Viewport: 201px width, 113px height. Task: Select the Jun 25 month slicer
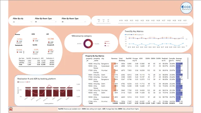click(x=104, y=21)
